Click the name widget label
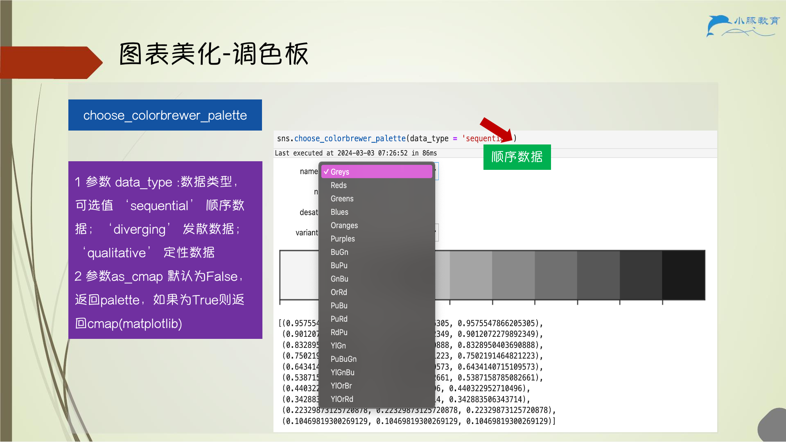Image resolution: width=786 pixels, height=442 pixels. coord(309,171)
